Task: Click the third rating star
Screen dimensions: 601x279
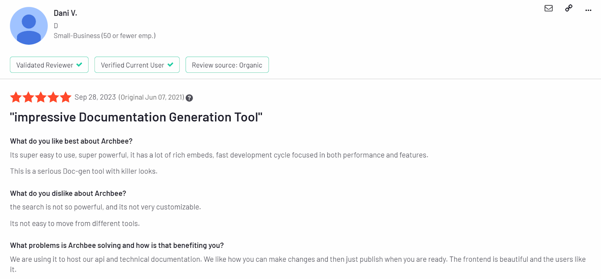Action: coord(41,97)
